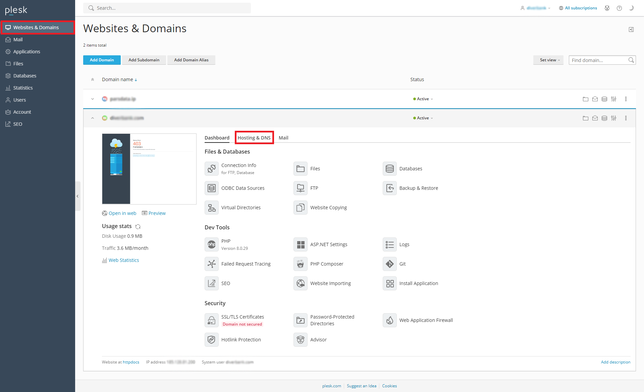This screenshot has height=392, width=644.
Task: Open the Set view dropdown
Action: click(x=548, y=60)
